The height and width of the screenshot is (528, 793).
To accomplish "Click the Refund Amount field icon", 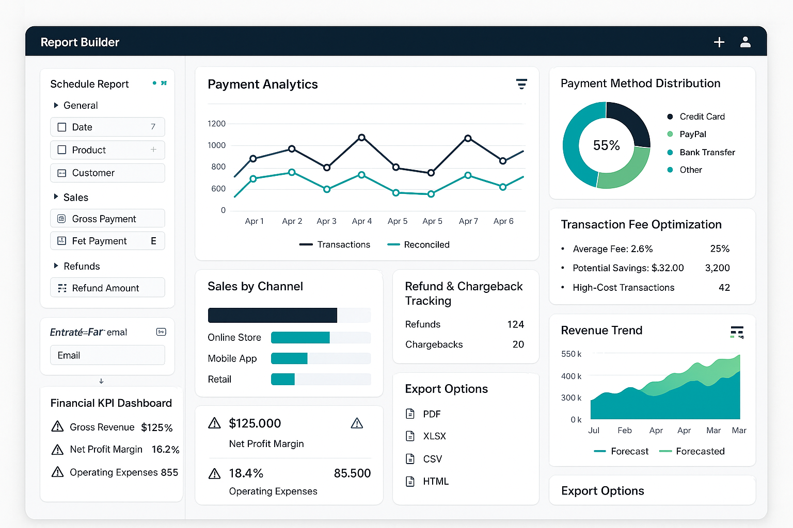I will 61,288.
